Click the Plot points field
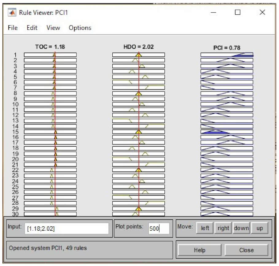Image resolution: width=279 pixels, height=266 pixels. 159,229
